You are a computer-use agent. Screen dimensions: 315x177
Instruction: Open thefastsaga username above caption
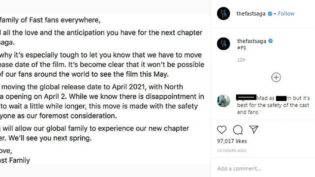[252, 41]
